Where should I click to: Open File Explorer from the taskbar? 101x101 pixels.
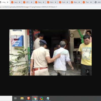point(22,98)
